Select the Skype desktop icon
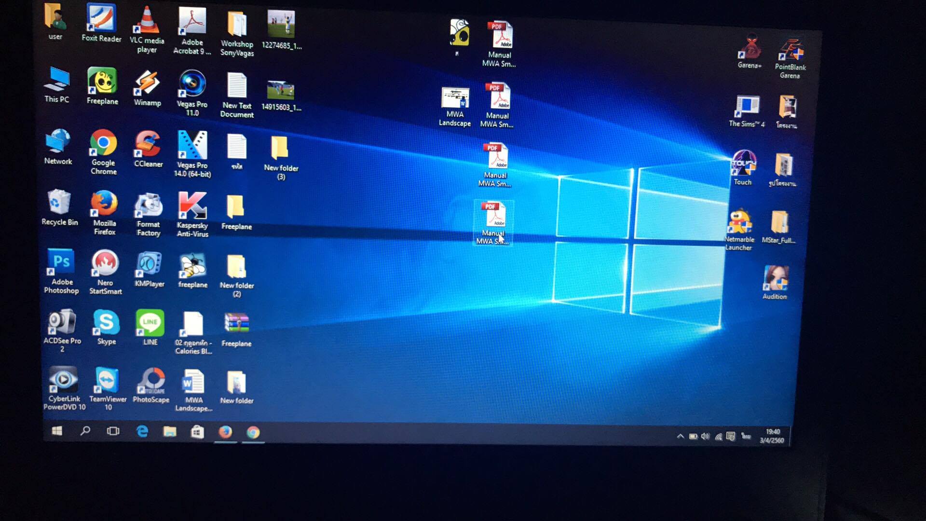The width and height of the screenshot is (926, 521). (106, 323)
